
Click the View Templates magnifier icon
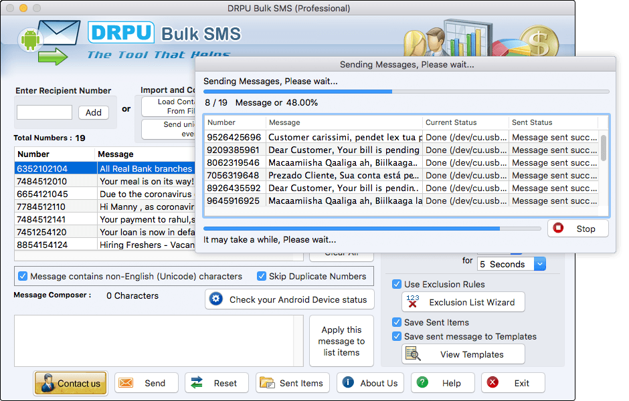[x=413, y=354]
